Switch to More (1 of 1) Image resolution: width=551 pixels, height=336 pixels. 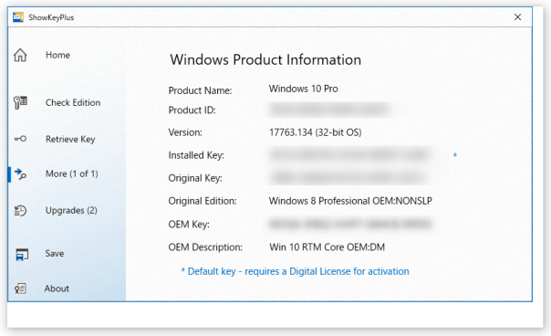click(x=72, y=173)
